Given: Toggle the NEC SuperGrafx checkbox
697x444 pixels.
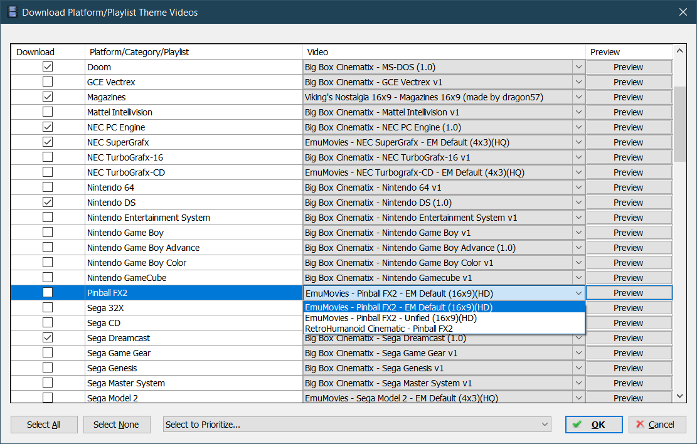Looking at the screenshot, I should pyautogui.click(x=48, y=142).
